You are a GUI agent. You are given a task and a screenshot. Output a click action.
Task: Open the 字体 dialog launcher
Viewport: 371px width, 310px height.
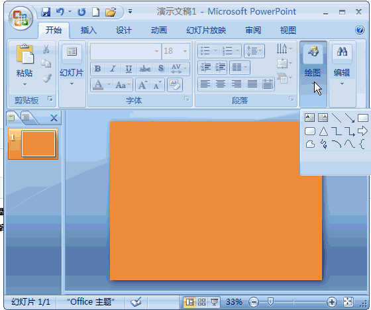(187, 99)
